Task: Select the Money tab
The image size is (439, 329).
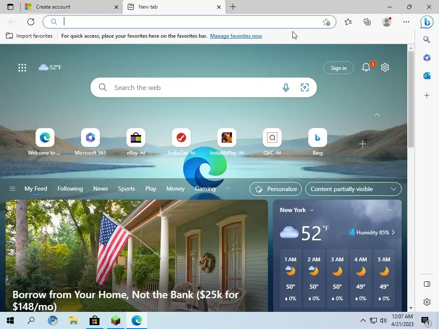Action: click(x=175, y=189)
